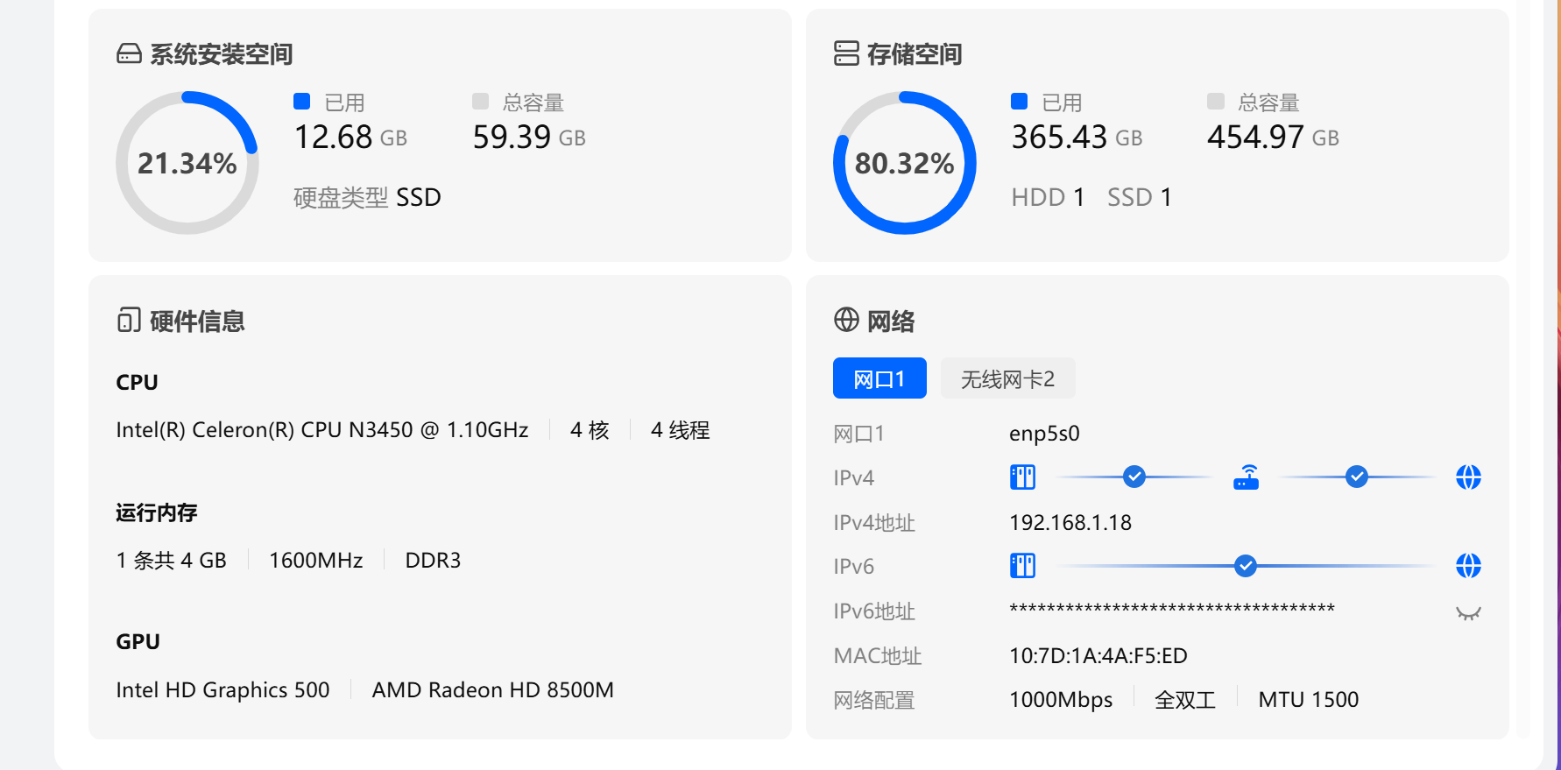This screenshot has height=770, width=1561.
Task: Click the IPv6 connection status checkmark
Action: pyautogui.click(x=1246, y=566)
